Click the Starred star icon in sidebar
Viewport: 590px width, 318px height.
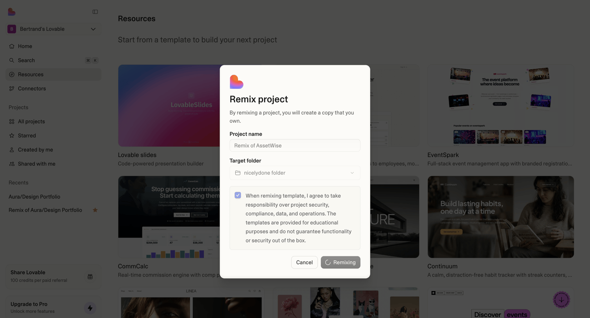(12, 136)
